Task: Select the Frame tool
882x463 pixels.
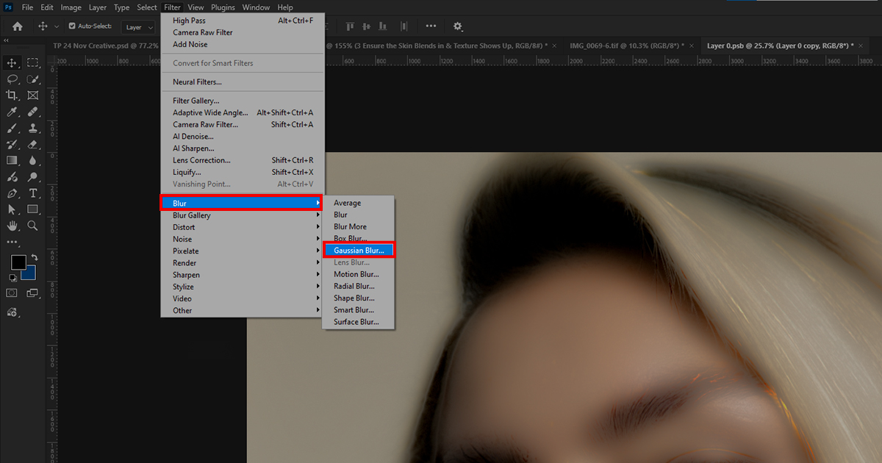Action: pos(33,96)
